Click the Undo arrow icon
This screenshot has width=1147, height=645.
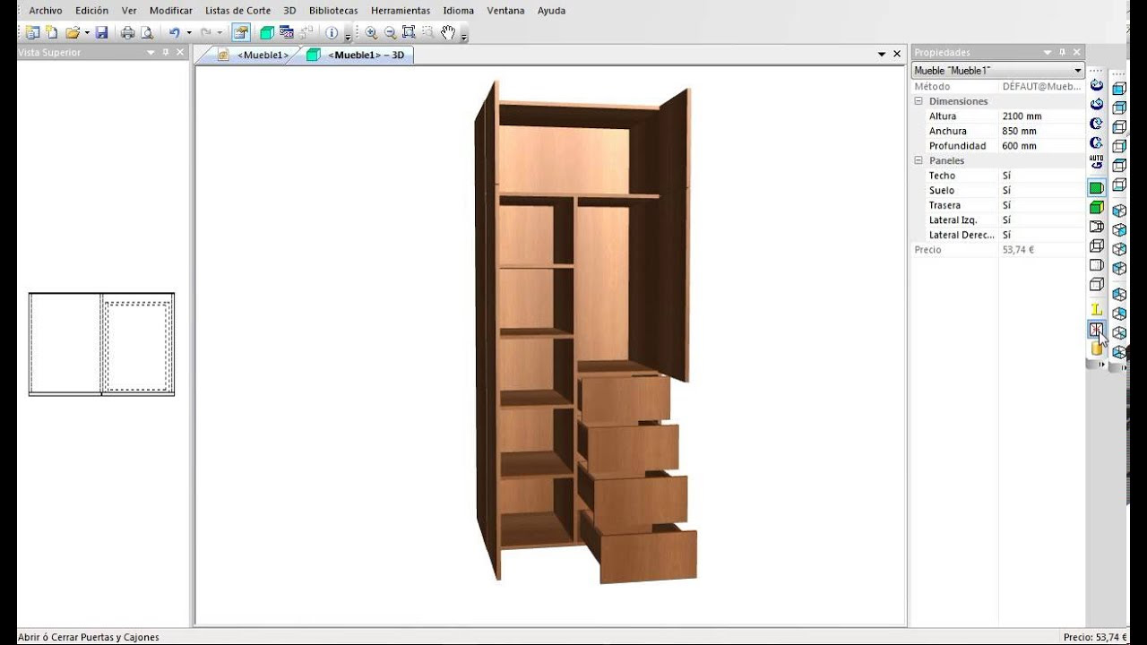174,33
